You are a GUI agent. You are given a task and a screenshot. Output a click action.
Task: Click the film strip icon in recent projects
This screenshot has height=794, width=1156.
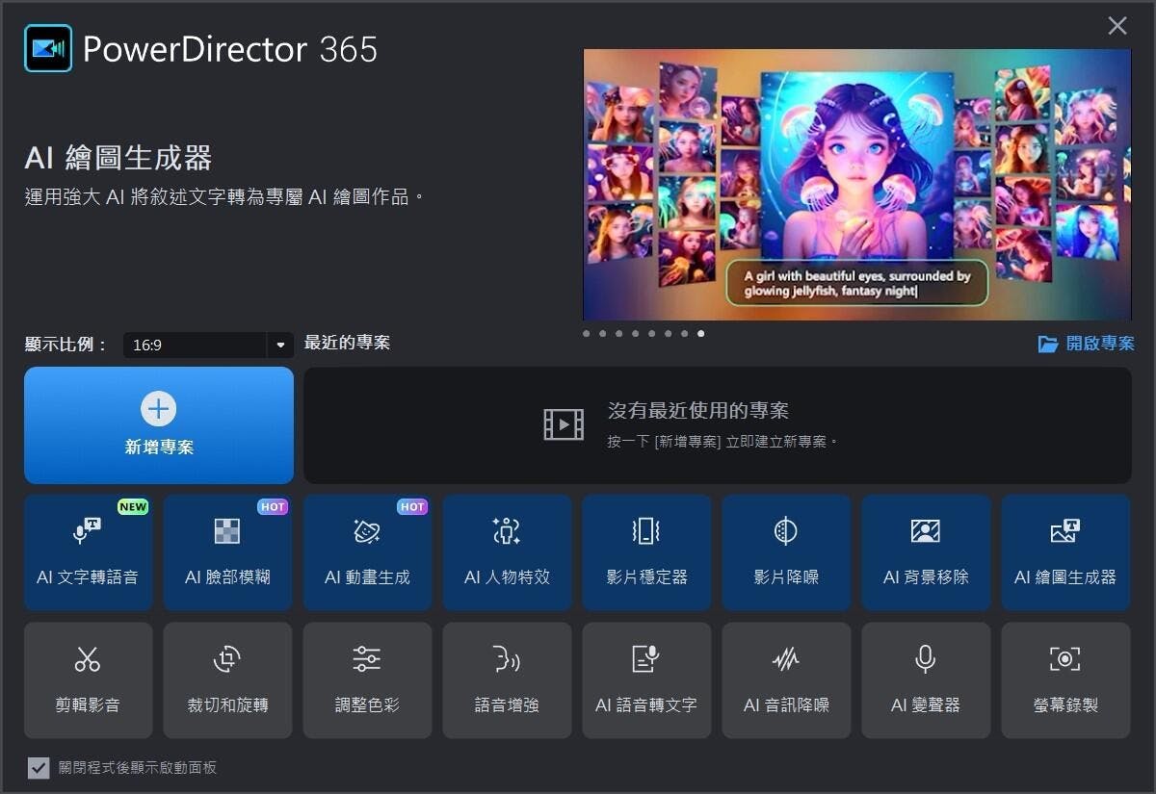coord(564,424)
